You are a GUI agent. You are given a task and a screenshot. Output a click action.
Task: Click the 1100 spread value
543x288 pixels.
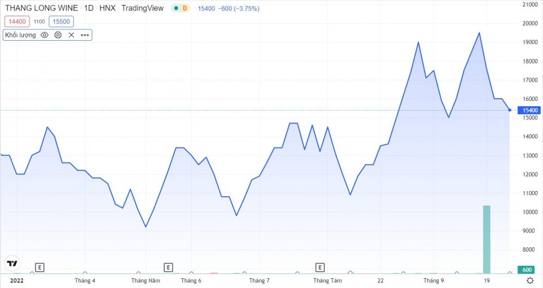pos(39,22)
